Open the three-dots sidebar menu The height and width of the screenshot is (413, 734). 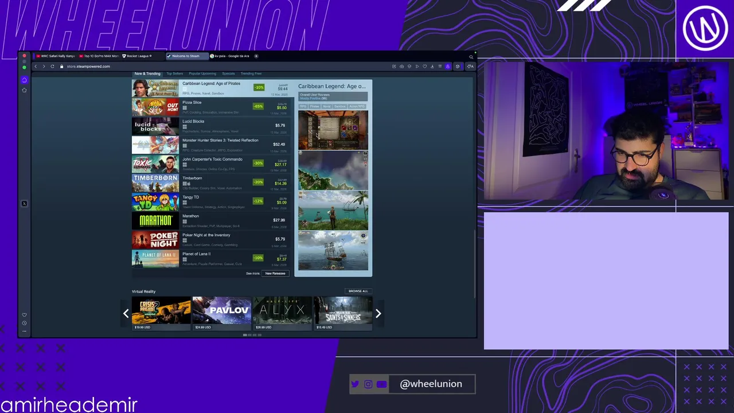point(24,331)
